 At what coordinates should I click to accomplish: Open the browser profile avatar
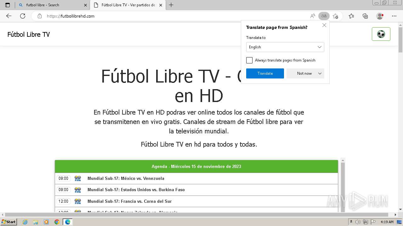click(x=380, y=16)
